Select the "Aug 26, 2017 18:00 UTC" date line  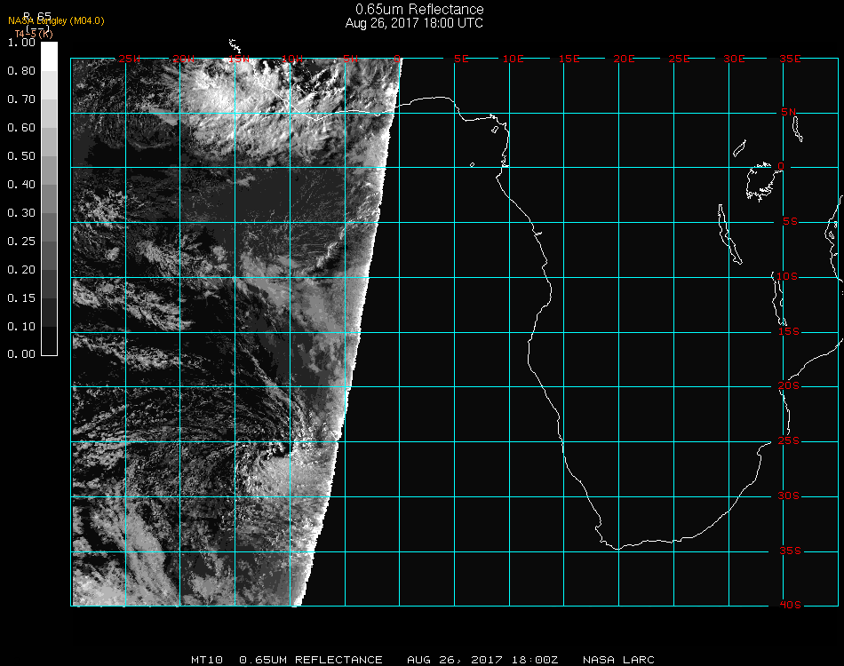pyautogui.click(x=414, y=23)
